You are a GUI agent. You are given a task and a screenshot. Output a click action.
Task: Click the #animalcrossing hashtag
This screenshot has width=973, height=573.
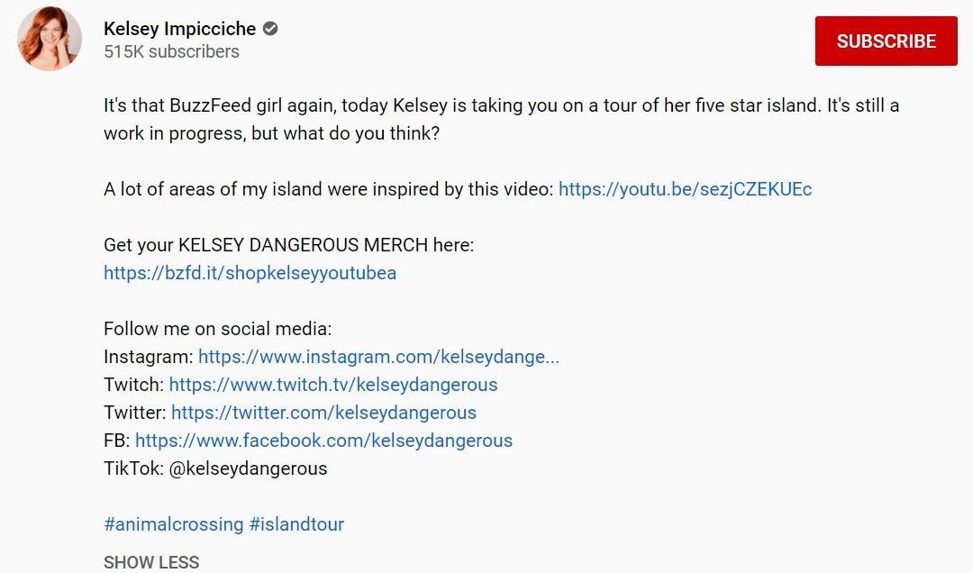pyautogui.click(x=174, y=524)
